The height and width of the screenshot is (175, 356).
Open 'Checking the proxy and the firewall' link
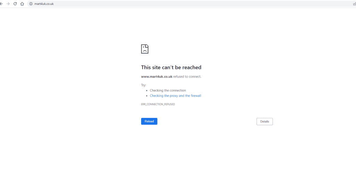175,96
